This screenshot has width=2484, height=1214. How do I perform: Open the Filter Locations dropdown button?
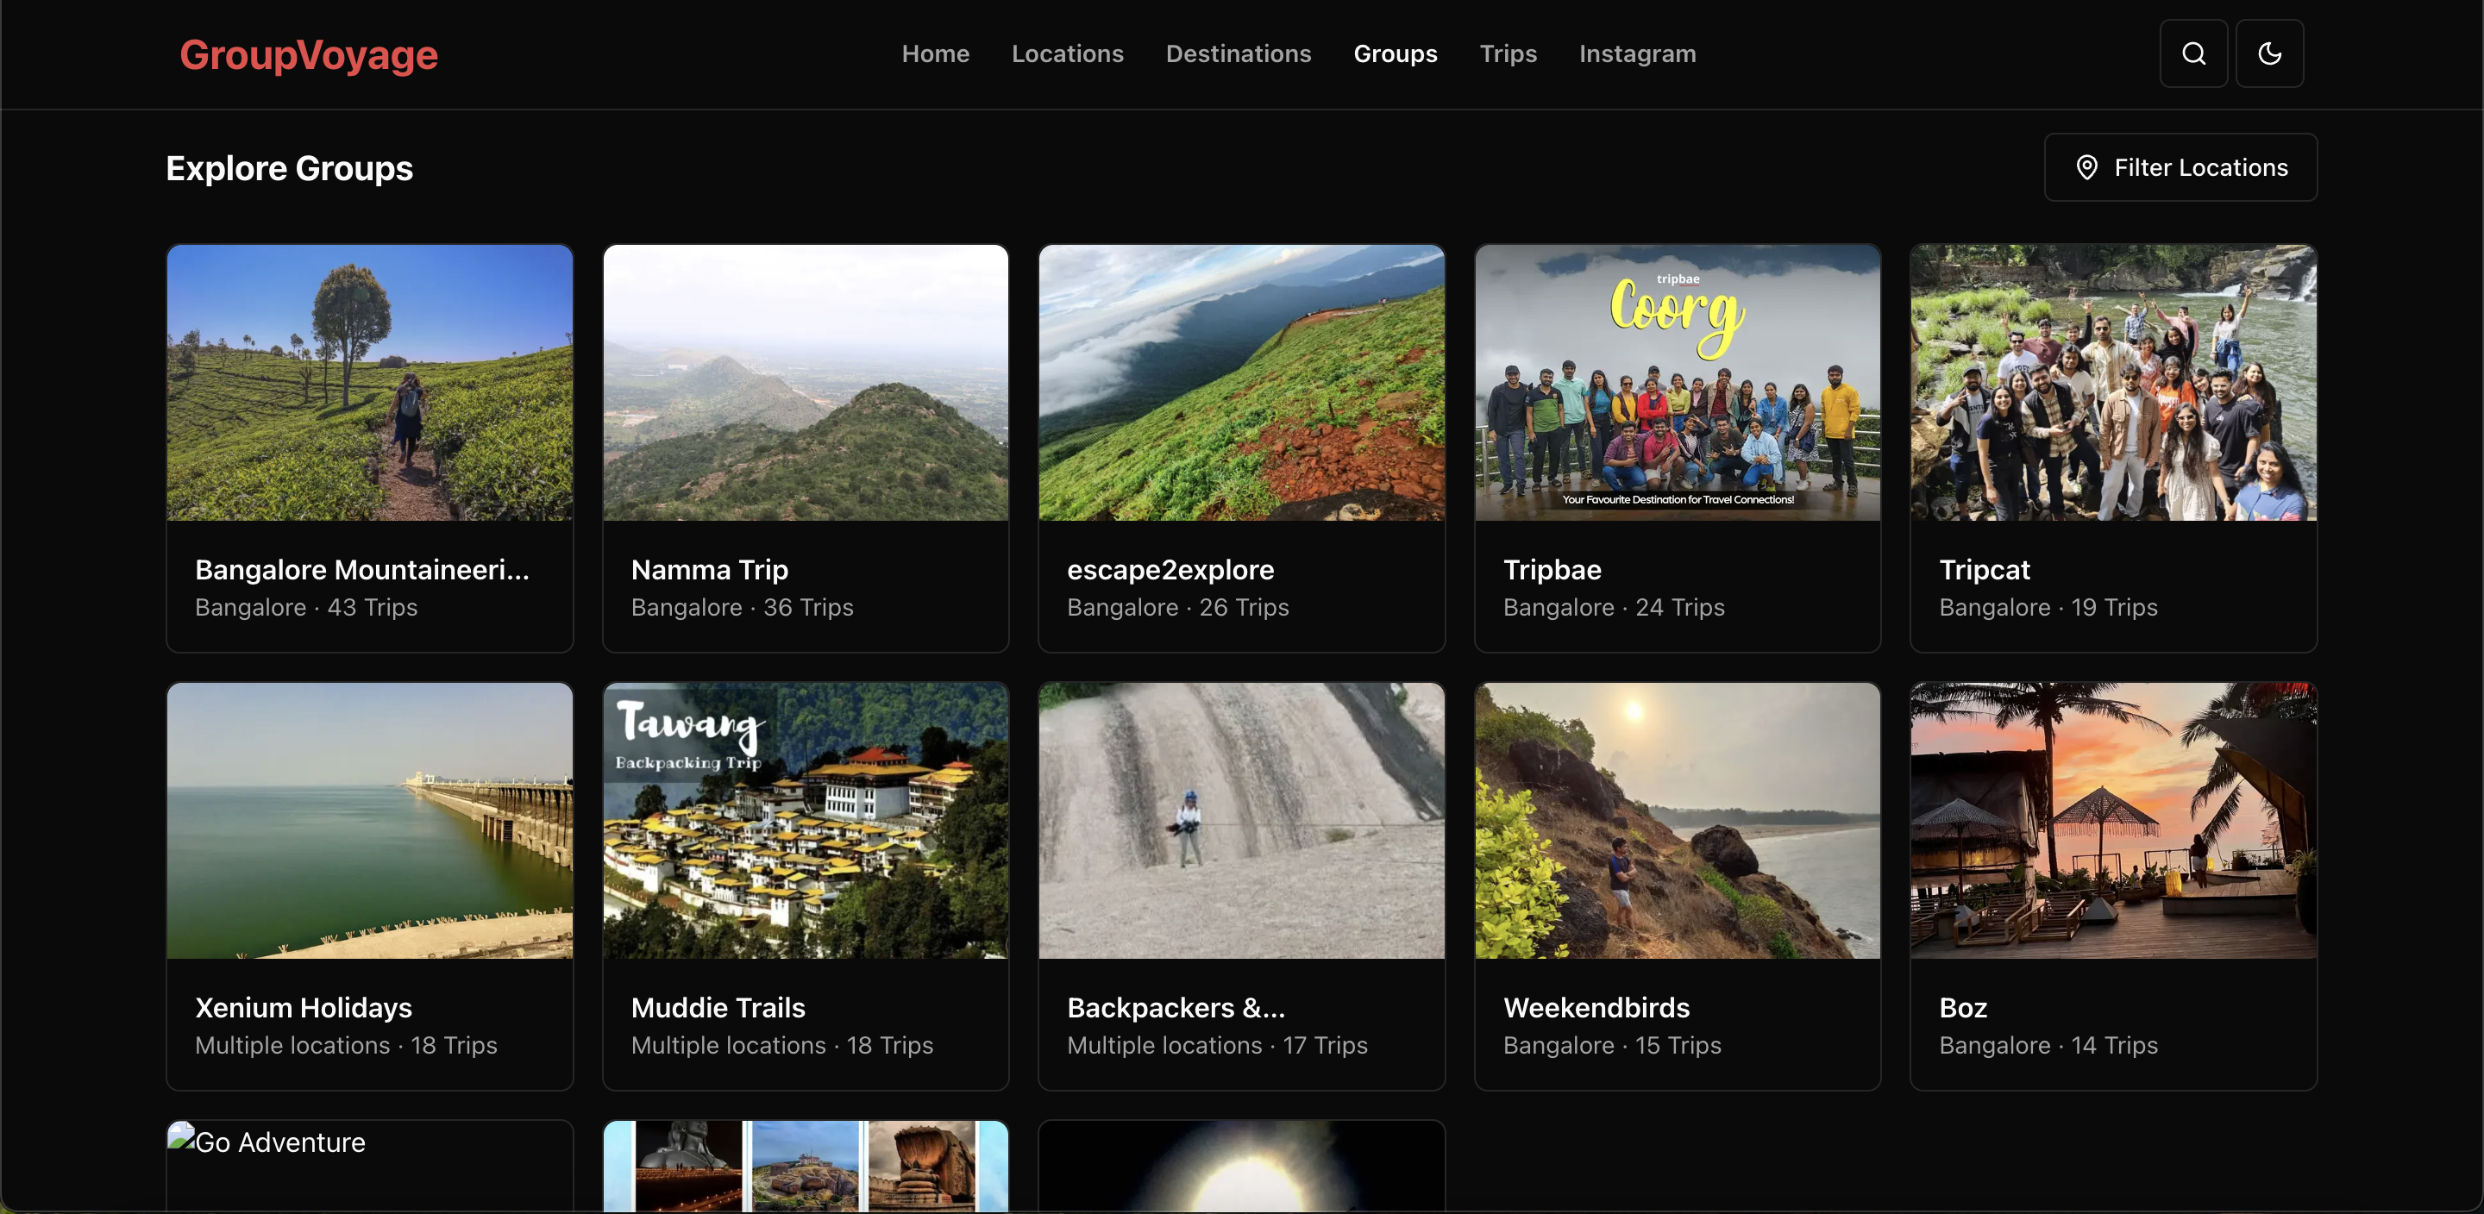[x=2180, y=168]
